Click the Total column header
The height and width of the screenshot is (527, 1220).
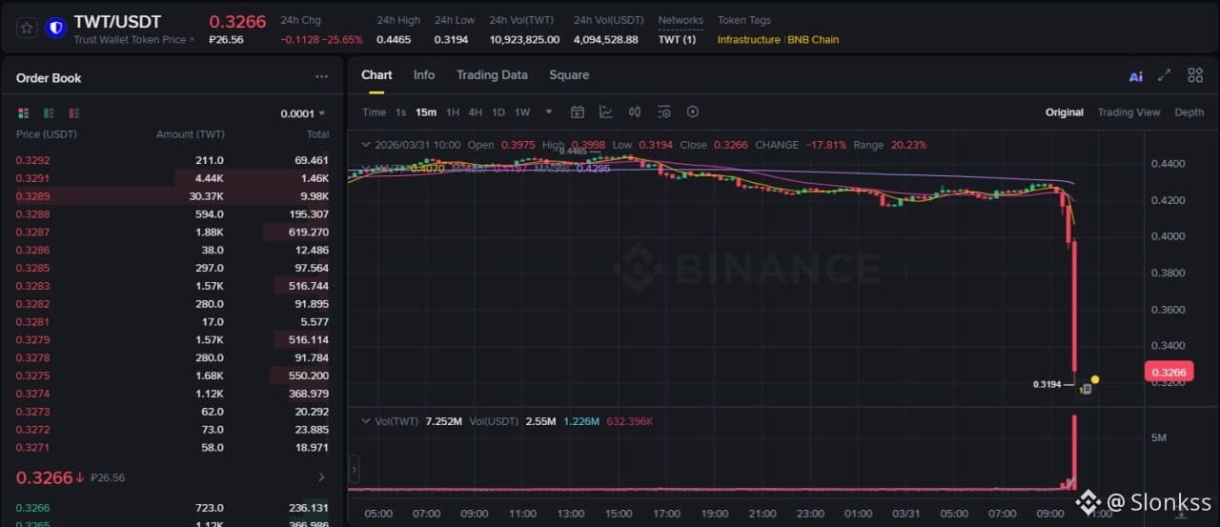click(317, 134)
